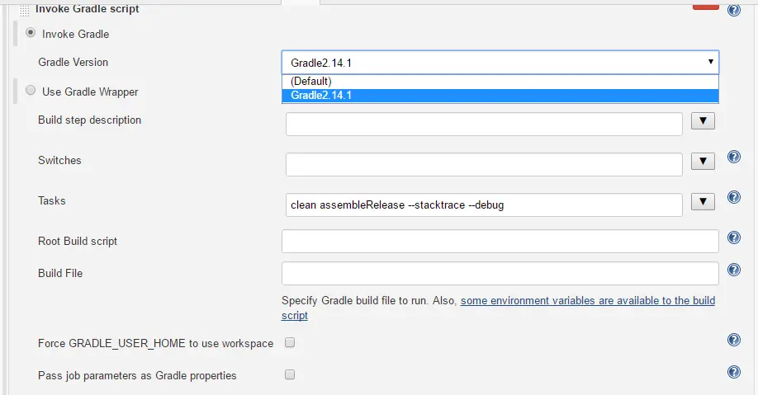Select the Invoke Gradle radio button
The height and width of the screenshot is (395, 758).
click(x=31, y=33)
